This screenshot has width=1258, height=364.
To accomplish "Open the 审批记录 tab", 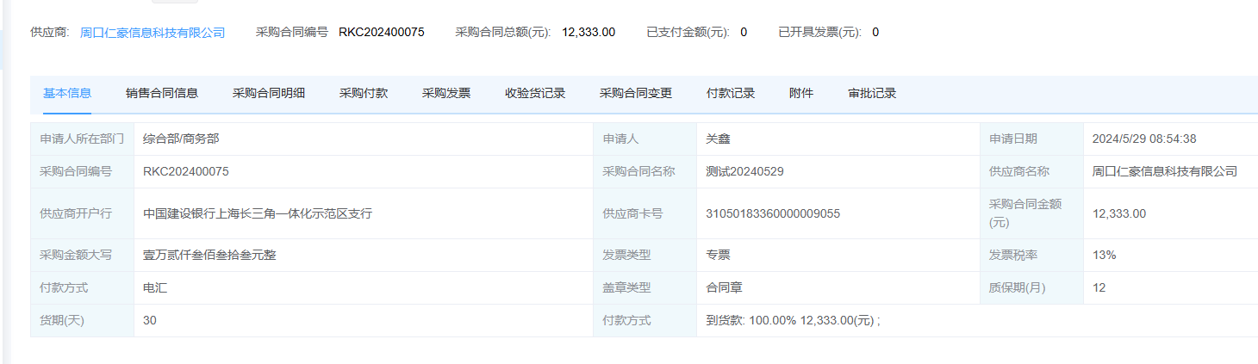I will pos(872,94).
